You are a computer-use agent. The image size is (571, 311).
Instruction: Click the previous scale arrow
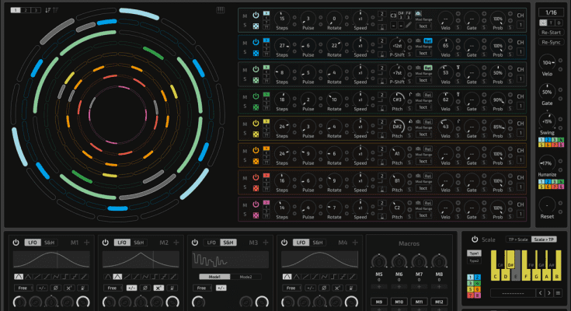(541, 293)
